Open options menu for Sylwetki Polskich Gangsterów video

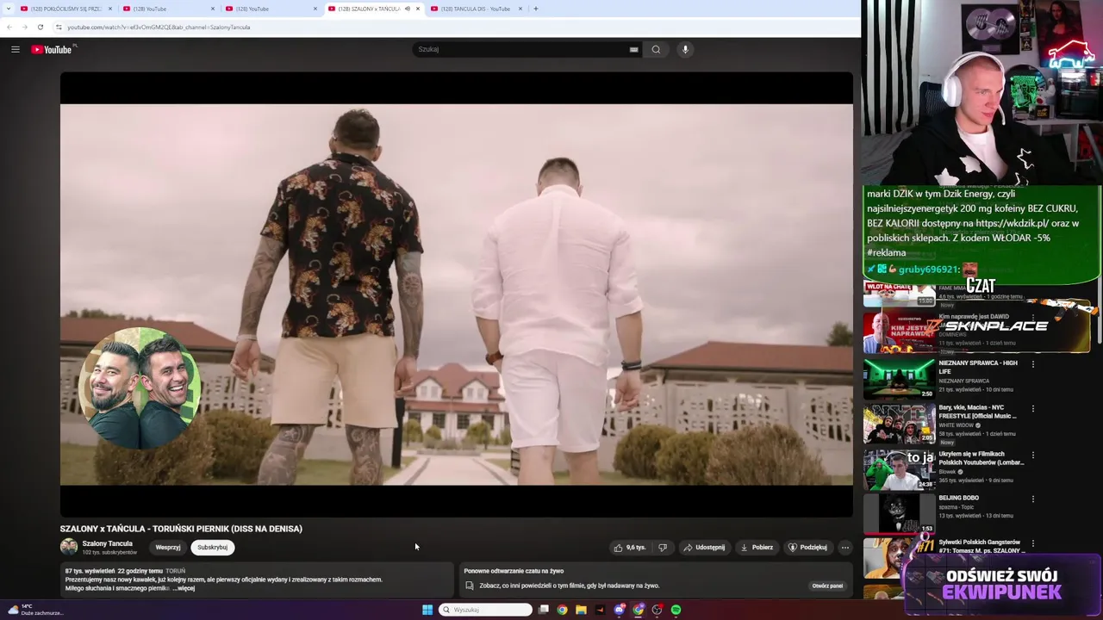click(1033, 543)
